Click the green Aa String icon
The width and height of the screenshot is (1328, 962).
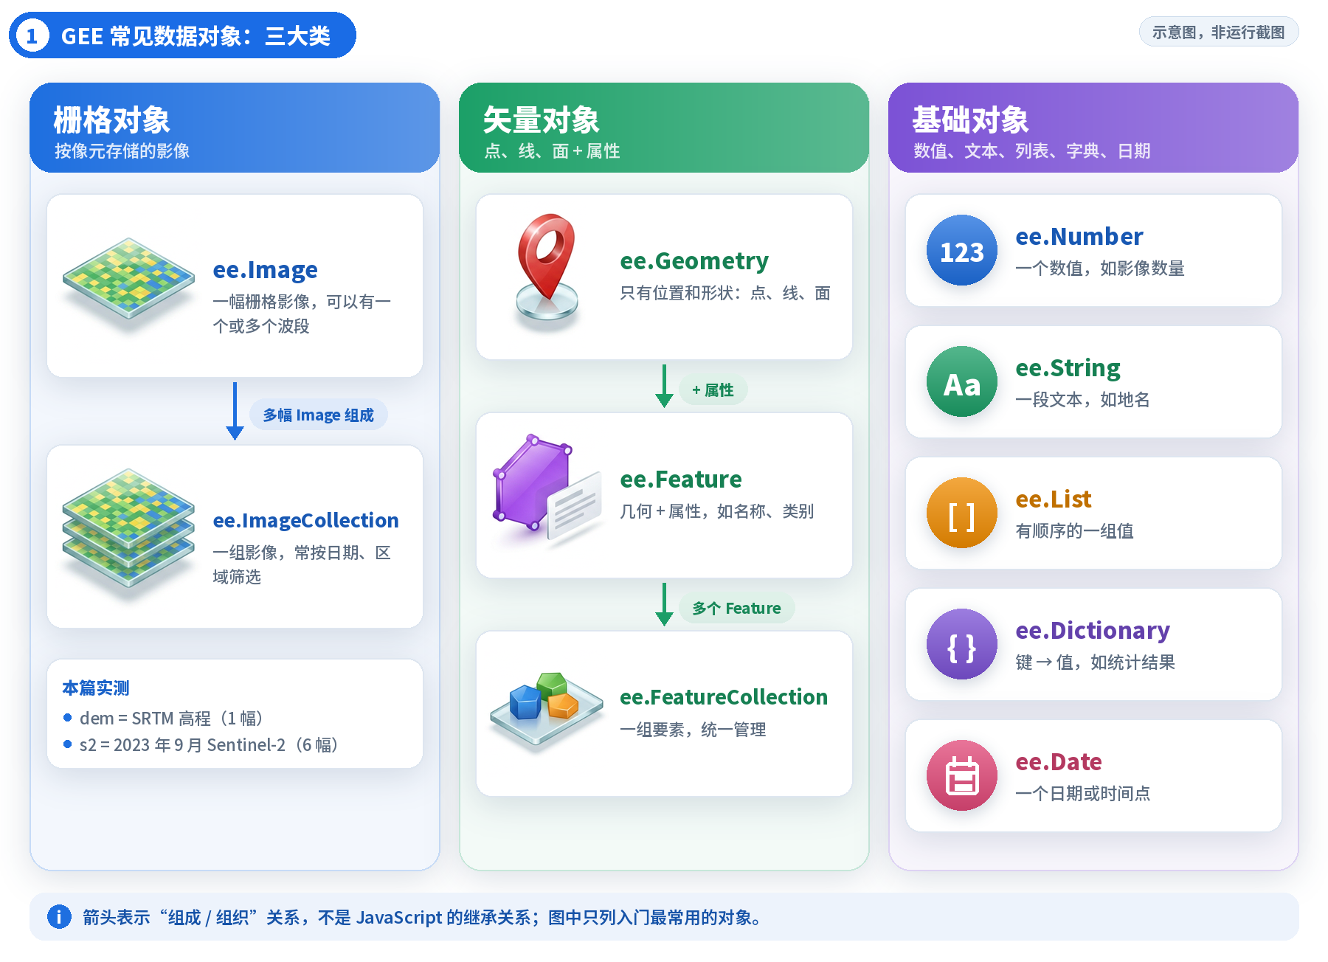(x=962, y=382)
